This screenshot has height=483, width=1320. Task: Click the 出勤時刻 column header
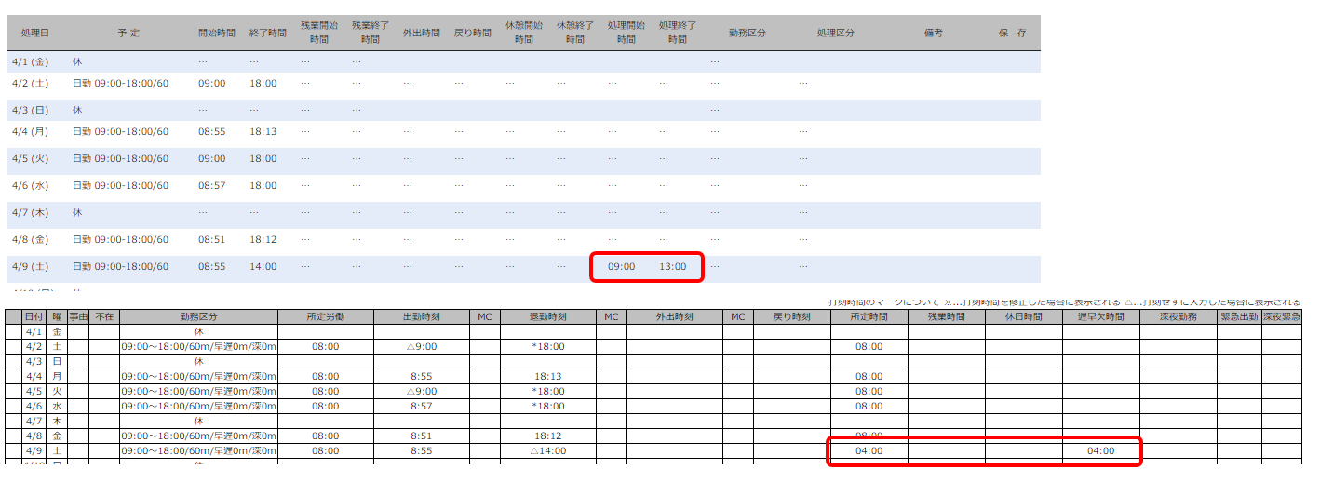[421, 316]
